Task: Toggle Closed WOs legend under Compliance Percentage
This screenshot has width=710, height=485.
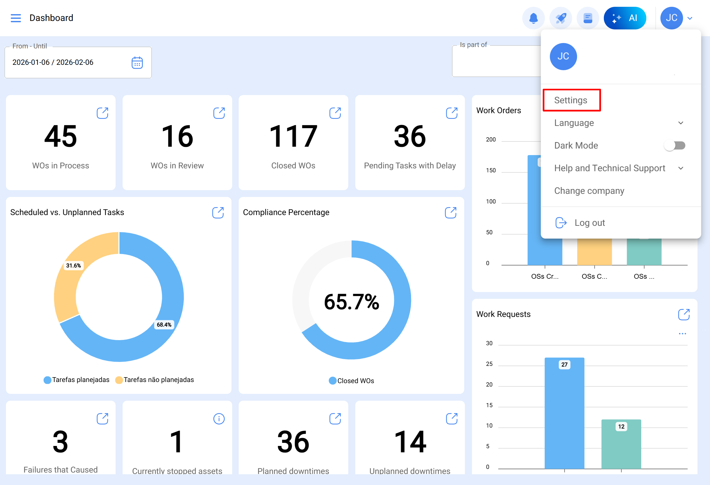Action: tap(351, 381)
